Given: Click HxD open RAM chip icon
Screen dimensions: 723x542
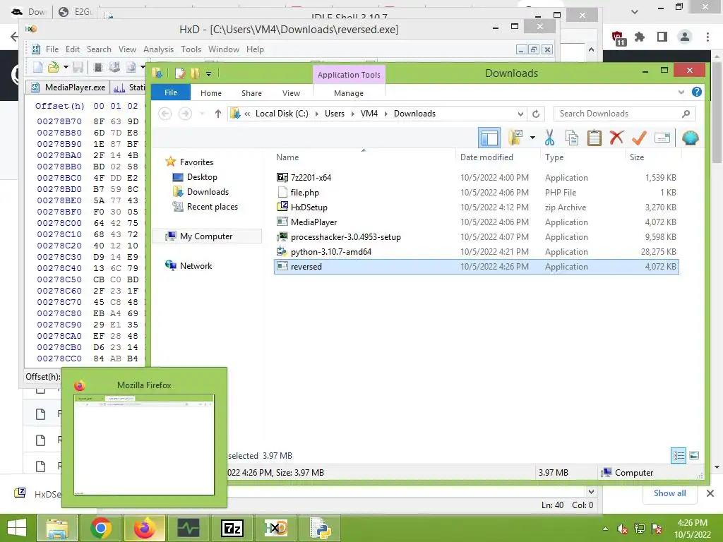Looking at the screenshot, I should 97,67.
